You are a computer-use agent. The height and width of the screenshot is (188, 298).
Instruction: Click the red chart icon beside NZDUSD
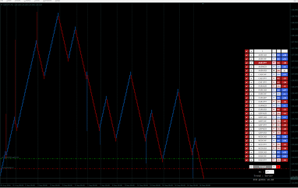(247, 148)
